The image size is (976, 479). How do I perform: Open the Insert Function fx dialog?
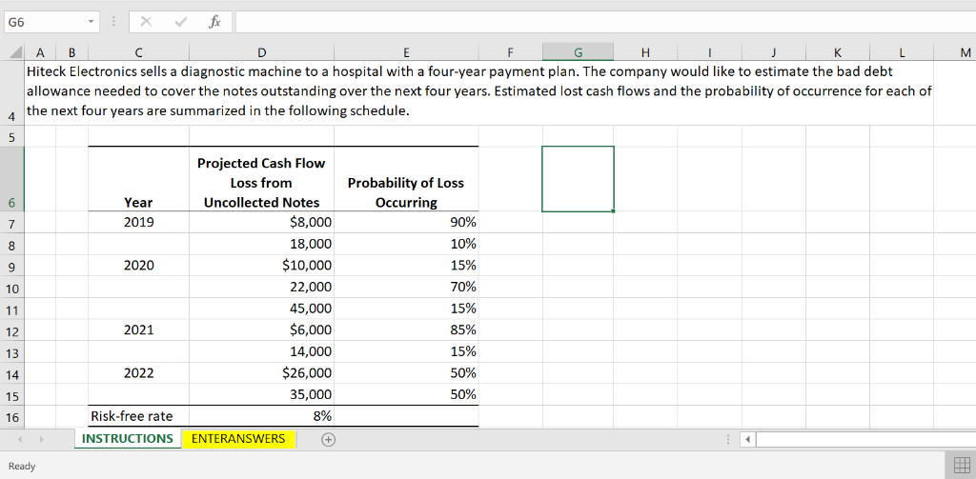[x=214, y=23]
